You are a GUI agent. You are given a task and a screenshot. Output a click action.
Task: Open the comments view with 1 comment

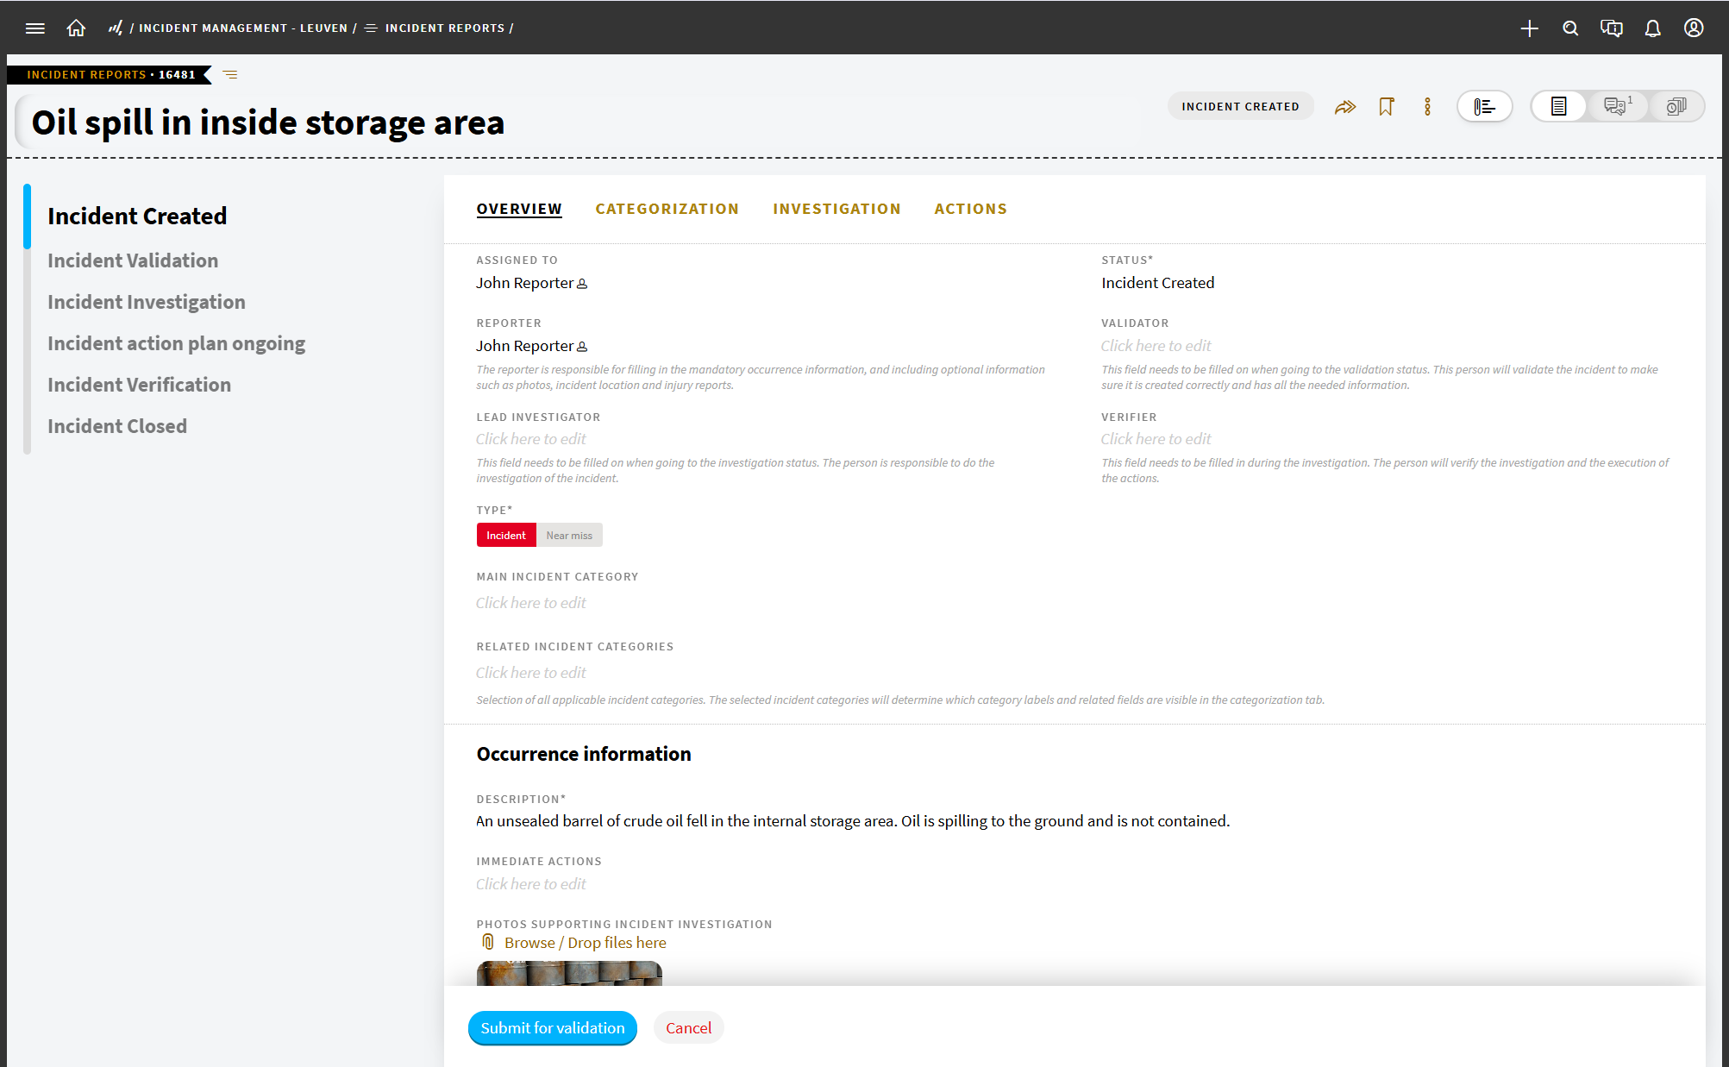coord(1618,107)
